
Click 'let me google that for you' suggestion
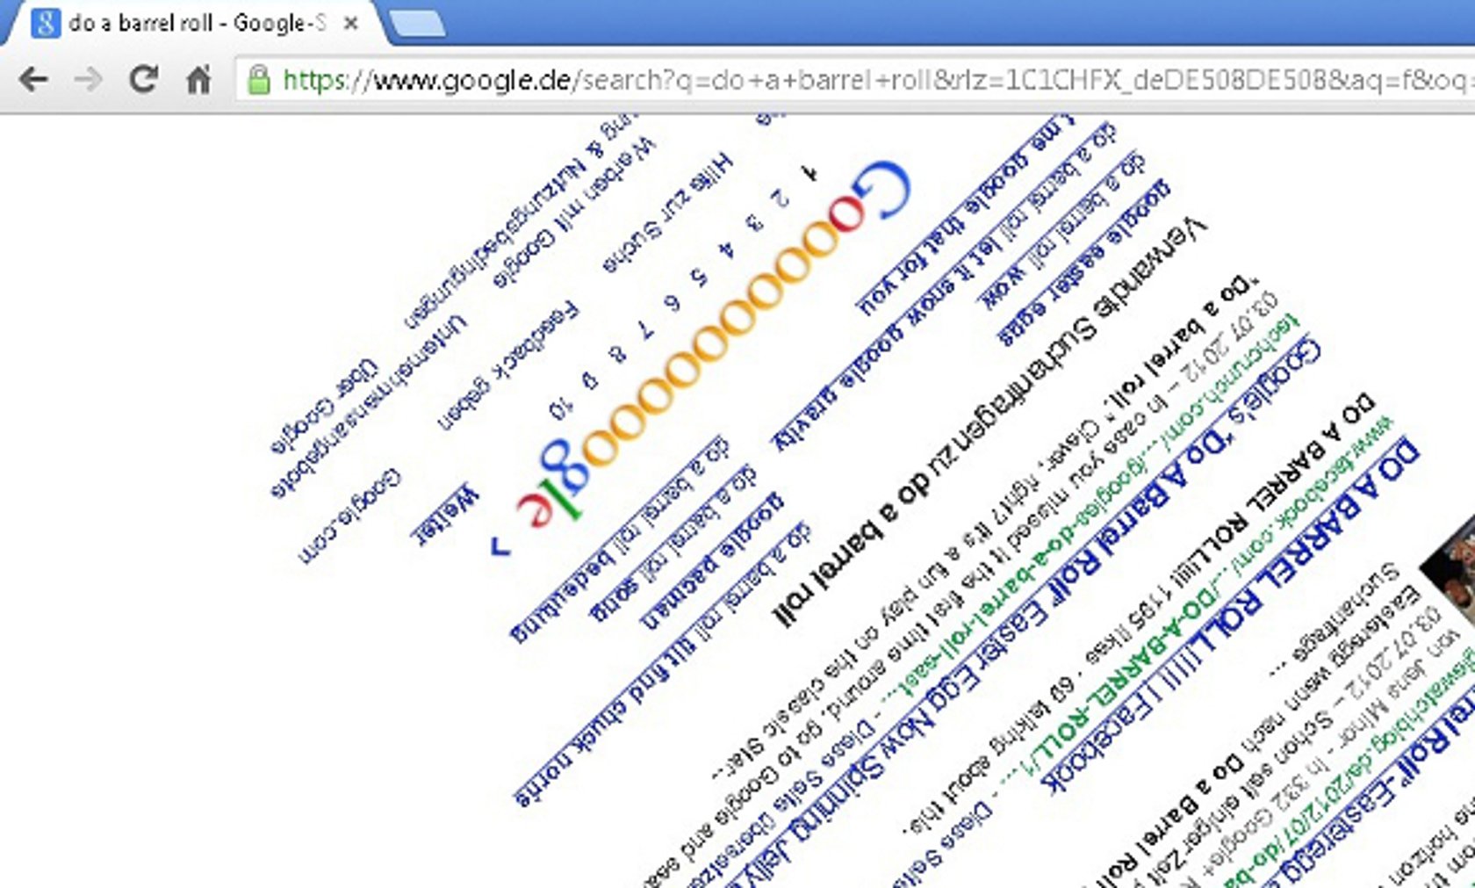966,215
